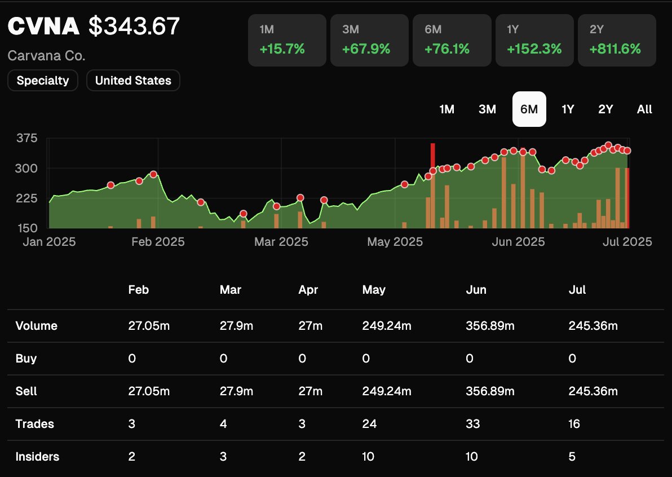The height and width of the screenshot is (477, 672).
Task: Open the 2Y +811.6% performance card
Action: 617,40
